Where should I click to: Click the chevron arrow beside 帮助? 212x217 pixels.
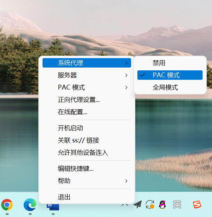click(x=126, y=181)
